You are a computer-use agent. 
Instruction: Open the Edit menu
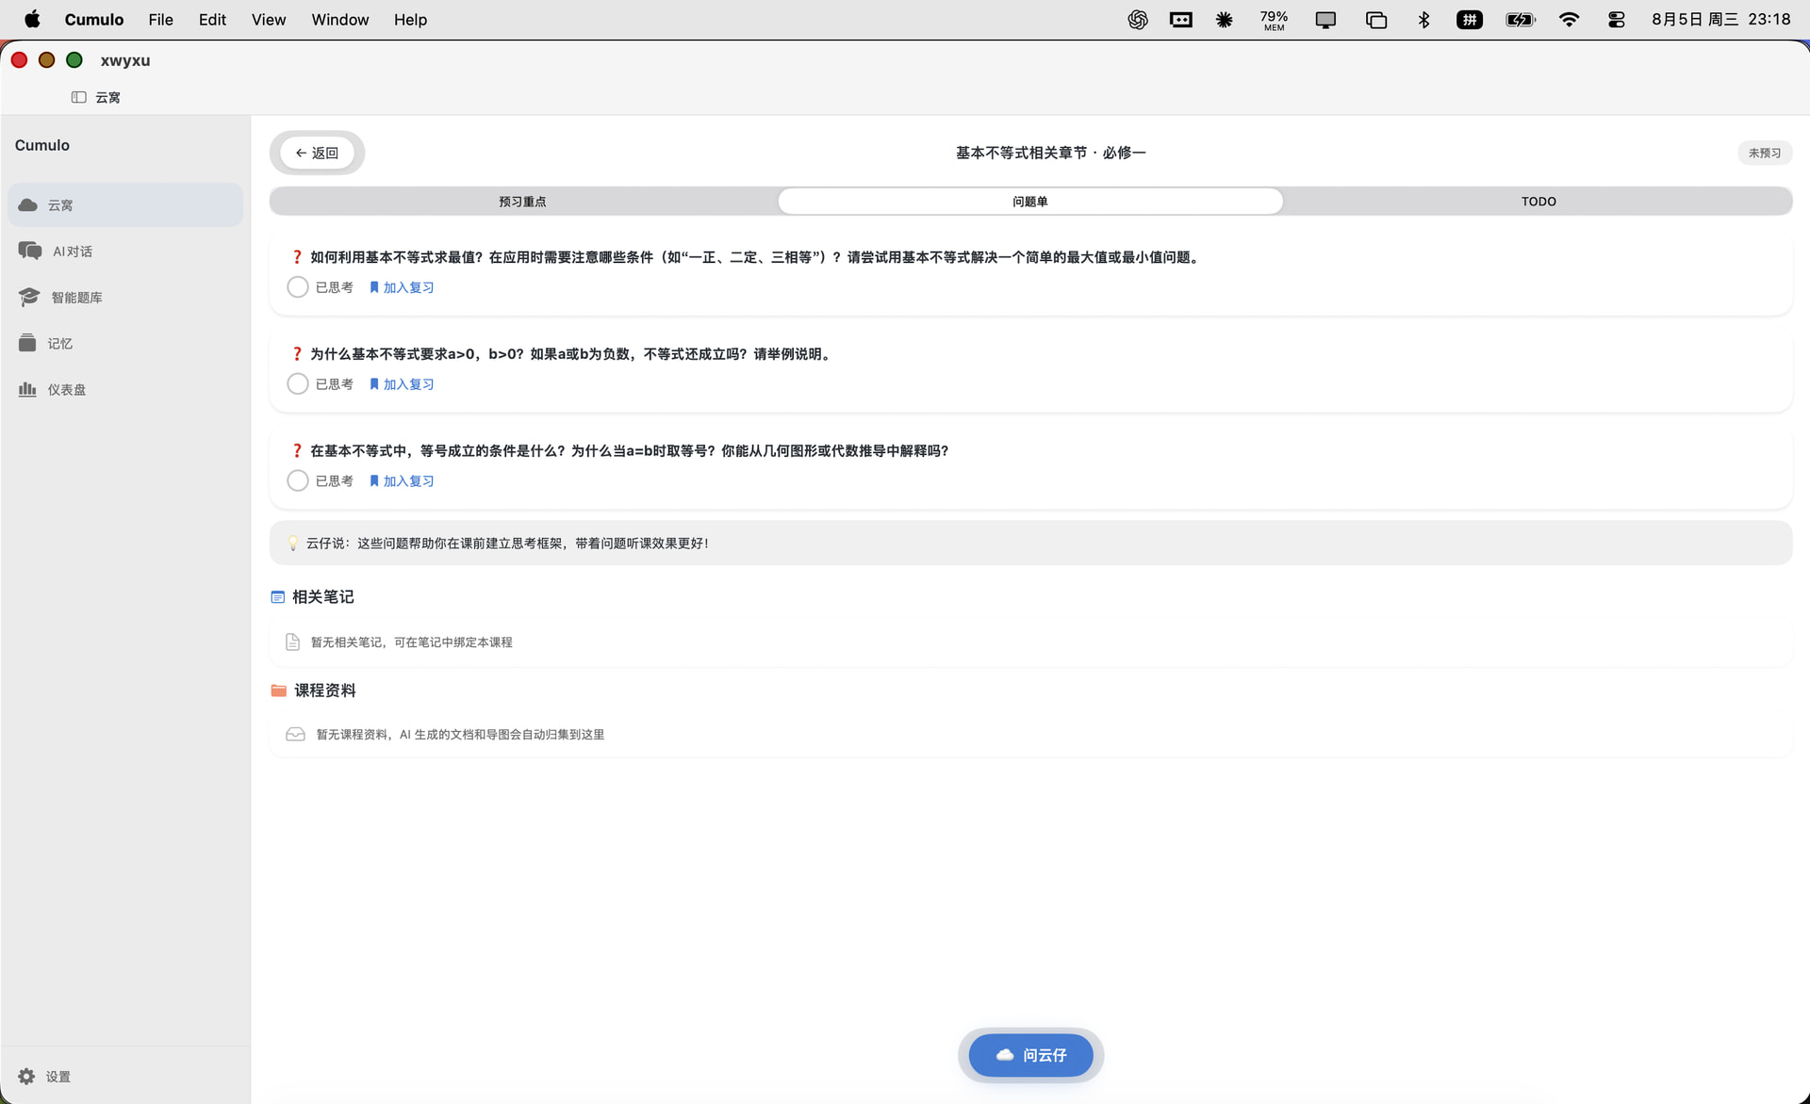212,19
